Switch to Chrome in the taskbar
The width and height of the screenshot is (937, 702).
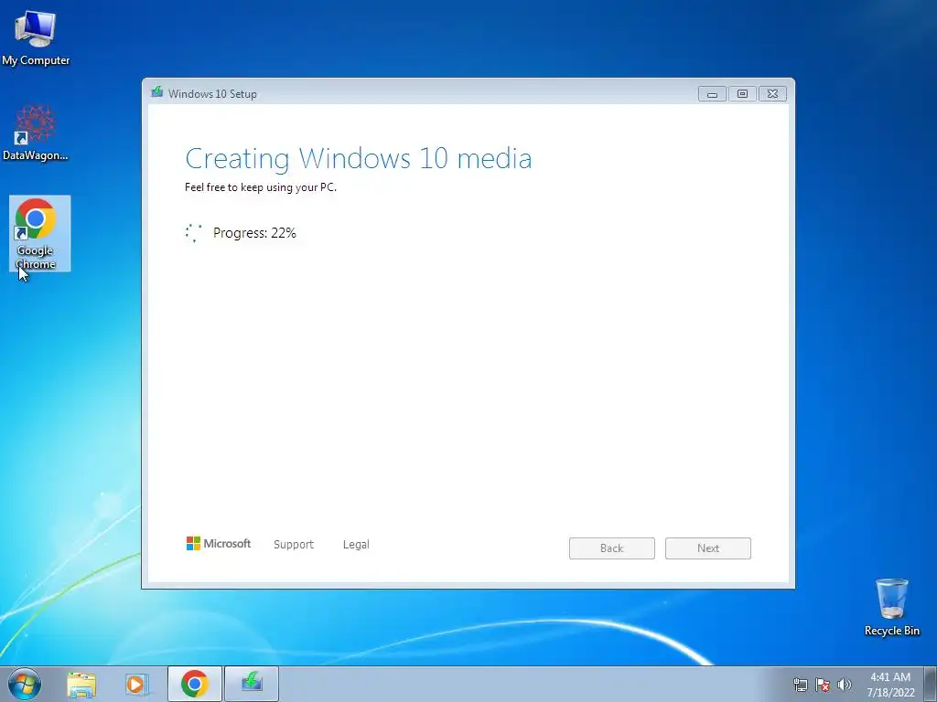click(x=195, y=684)
